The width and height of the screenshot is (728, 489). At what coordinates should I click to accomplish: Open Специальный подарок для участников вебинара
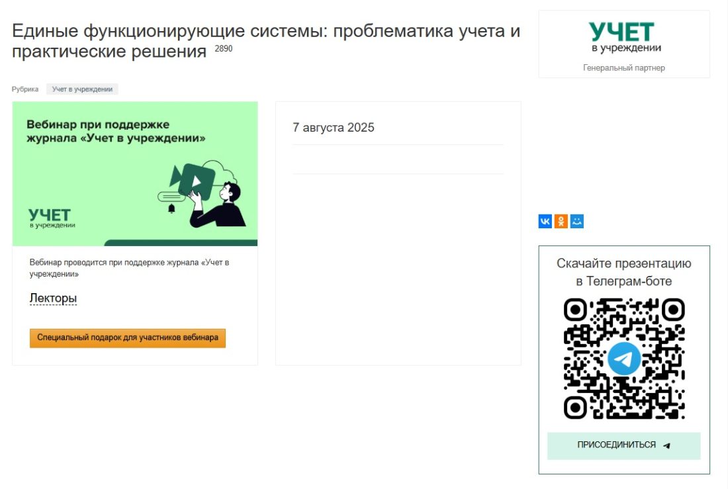(128, 337)
